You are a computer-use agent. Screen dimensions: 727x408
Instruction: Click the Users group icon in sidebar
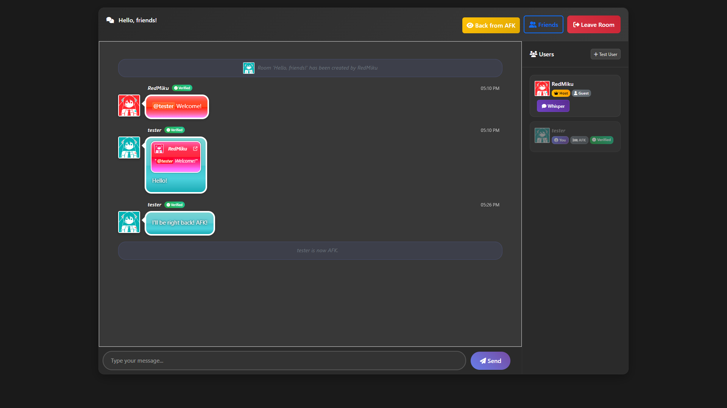(533, 54)
